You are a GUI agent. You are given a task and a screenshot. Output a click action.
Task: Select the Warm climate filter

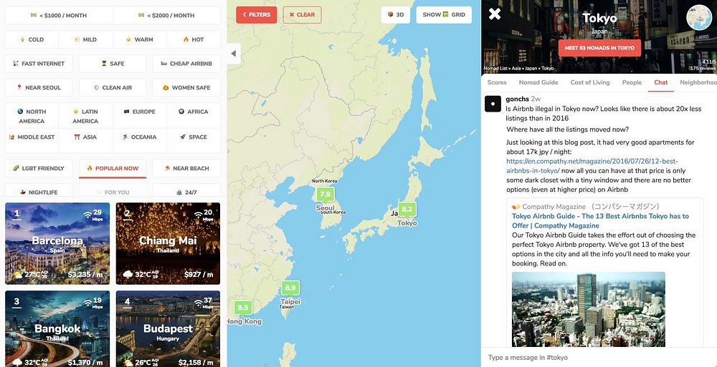click(x=140, y=40)
